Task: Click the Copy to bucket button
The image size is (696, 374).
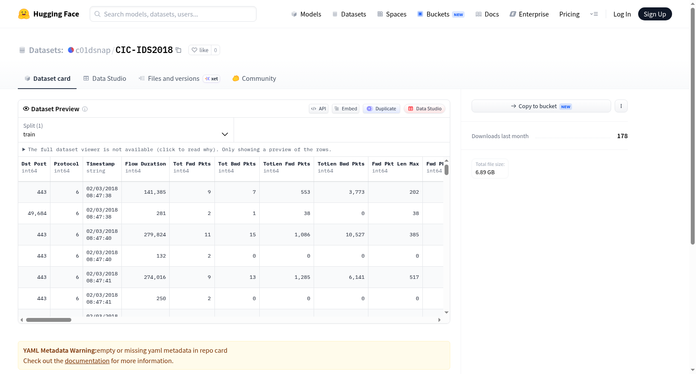Action: 541,106
